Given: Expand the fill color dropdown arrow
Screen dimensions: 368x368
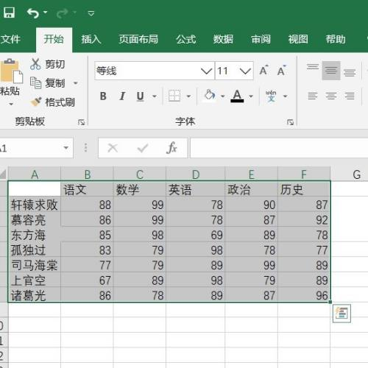Looking at the screenshot, I should click(x=222, y=96).
